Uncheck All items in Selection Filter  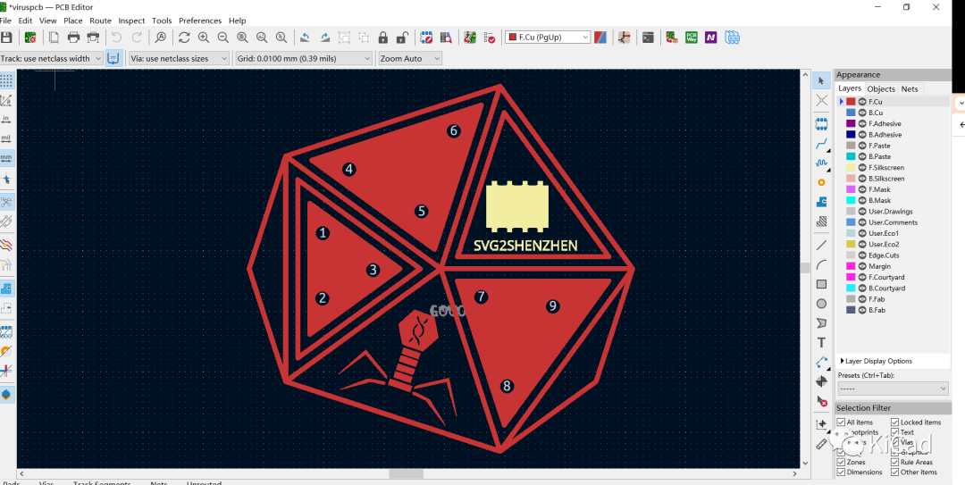pos(841,422)
